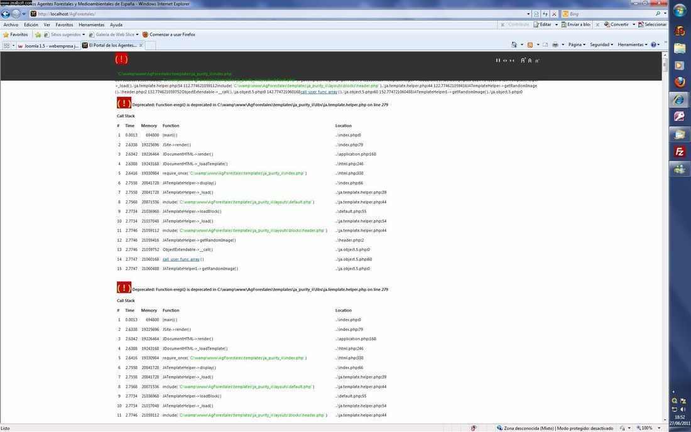Open the Herramientas command bar dropdown
The width and height of the screenshot is (691, 432).
tap(633, 45)
